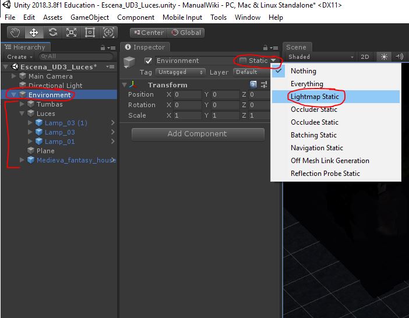The height and width of the screenshot is (318, 409).
Task: Open the Hierarchy panel options menu
Action: [112, 48]
